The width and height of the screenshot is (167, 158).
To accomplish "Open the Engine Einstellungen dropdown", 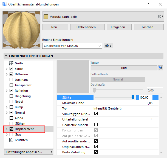I will 72,46.
